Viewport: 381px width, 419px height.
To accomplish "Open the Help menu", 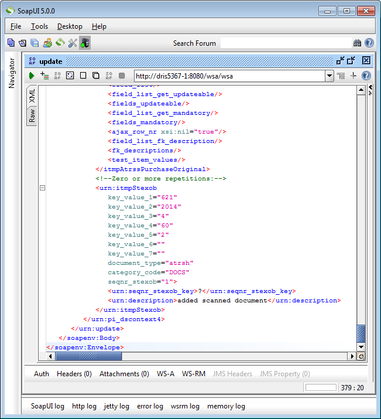I will click(99, 26).
